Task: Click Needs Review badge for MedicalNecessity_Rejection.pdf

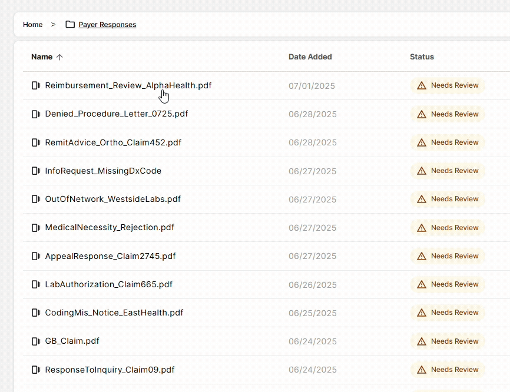Action: (x=448, y=228)
